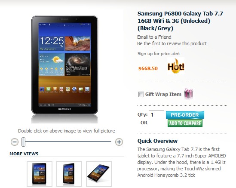This screenshot has width=236, height=188.
Task: Click the Hot! flame badge icon
Action: pos(176,66)
